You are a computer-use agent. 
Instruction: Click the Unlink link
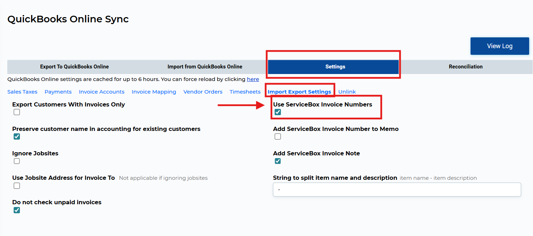pos(347,92)
